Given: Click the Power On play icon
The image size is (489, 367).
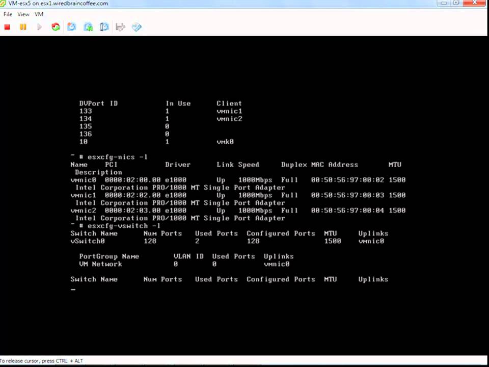Looking at the screenshot, I should [39, 27].
